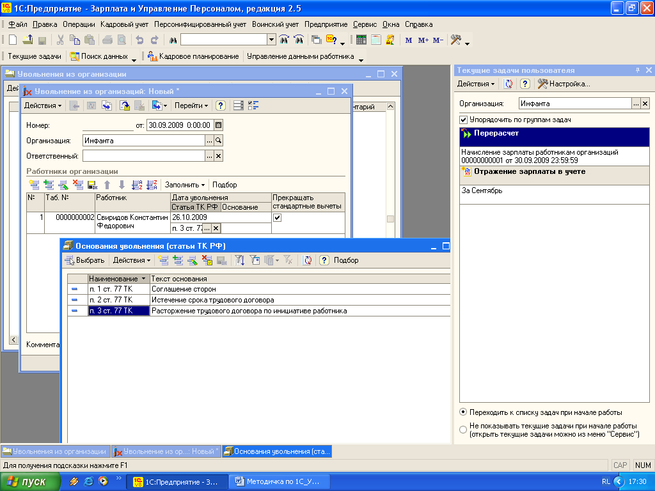Image resolution: width=655 pixels, height=491 pixels.
Task: Click the binoculars Find icon
Action: 173,40
